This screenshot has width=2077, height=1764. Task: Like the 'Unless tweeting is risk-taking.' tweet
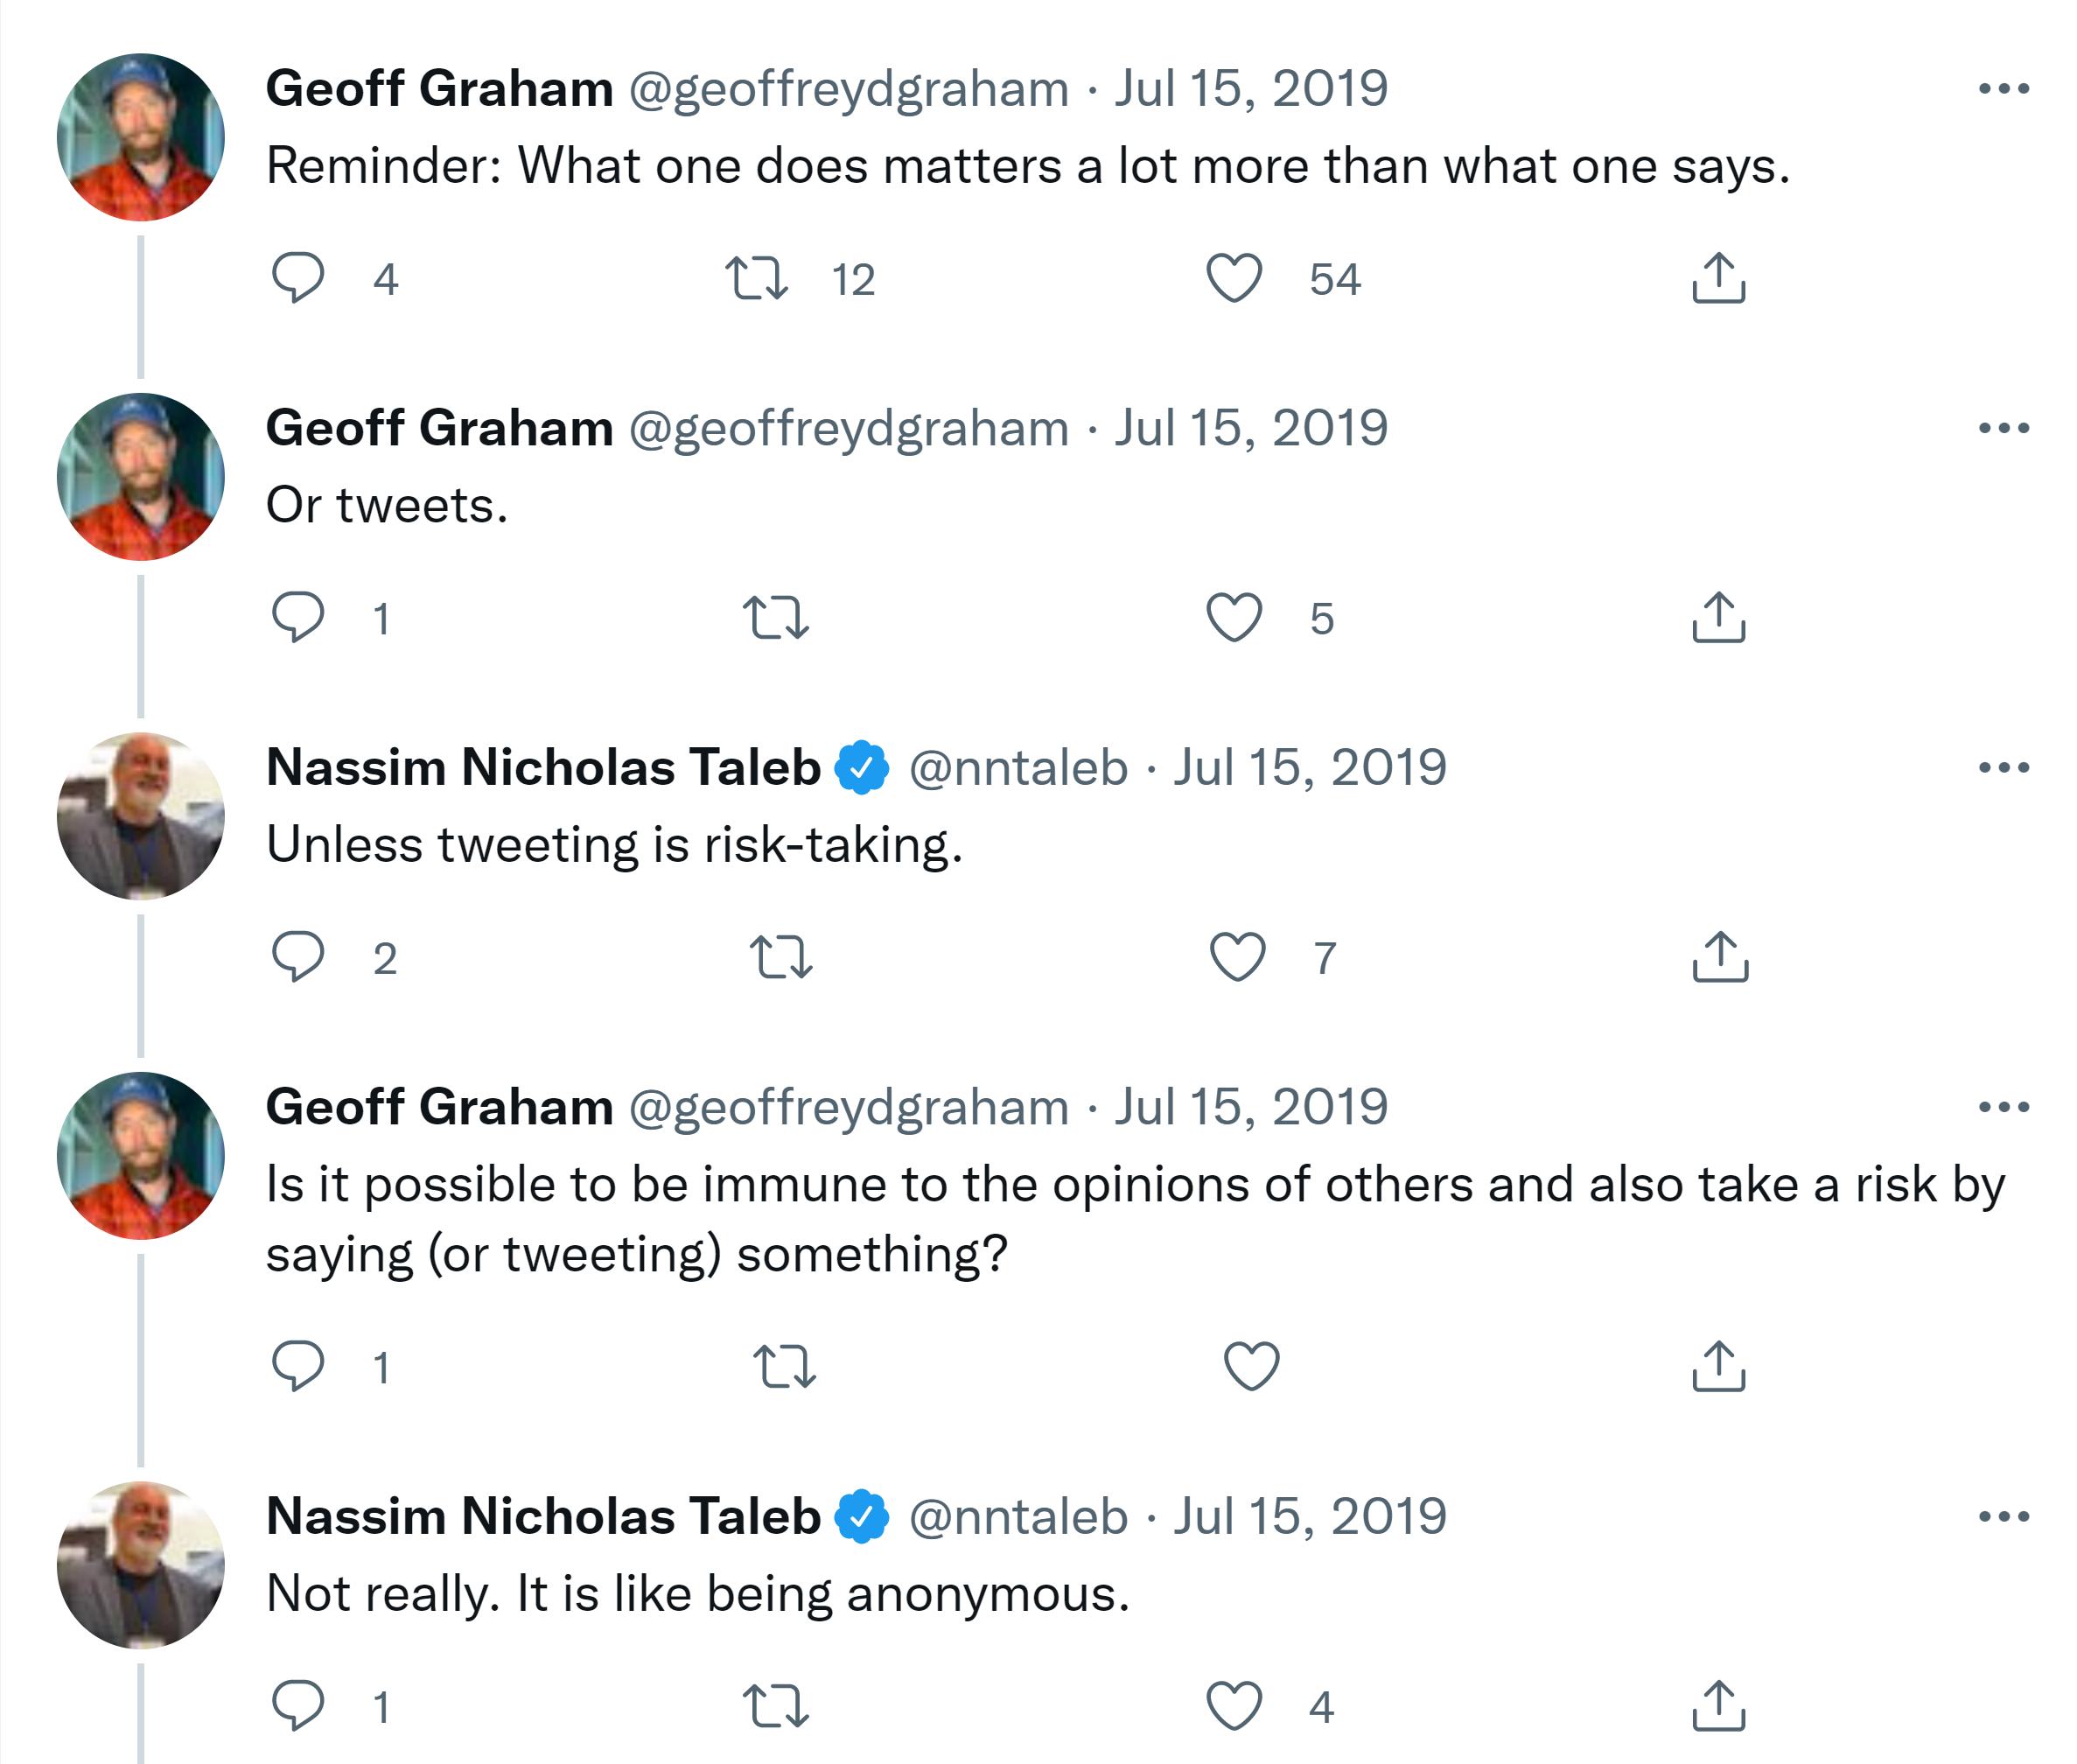point(1237,957)
